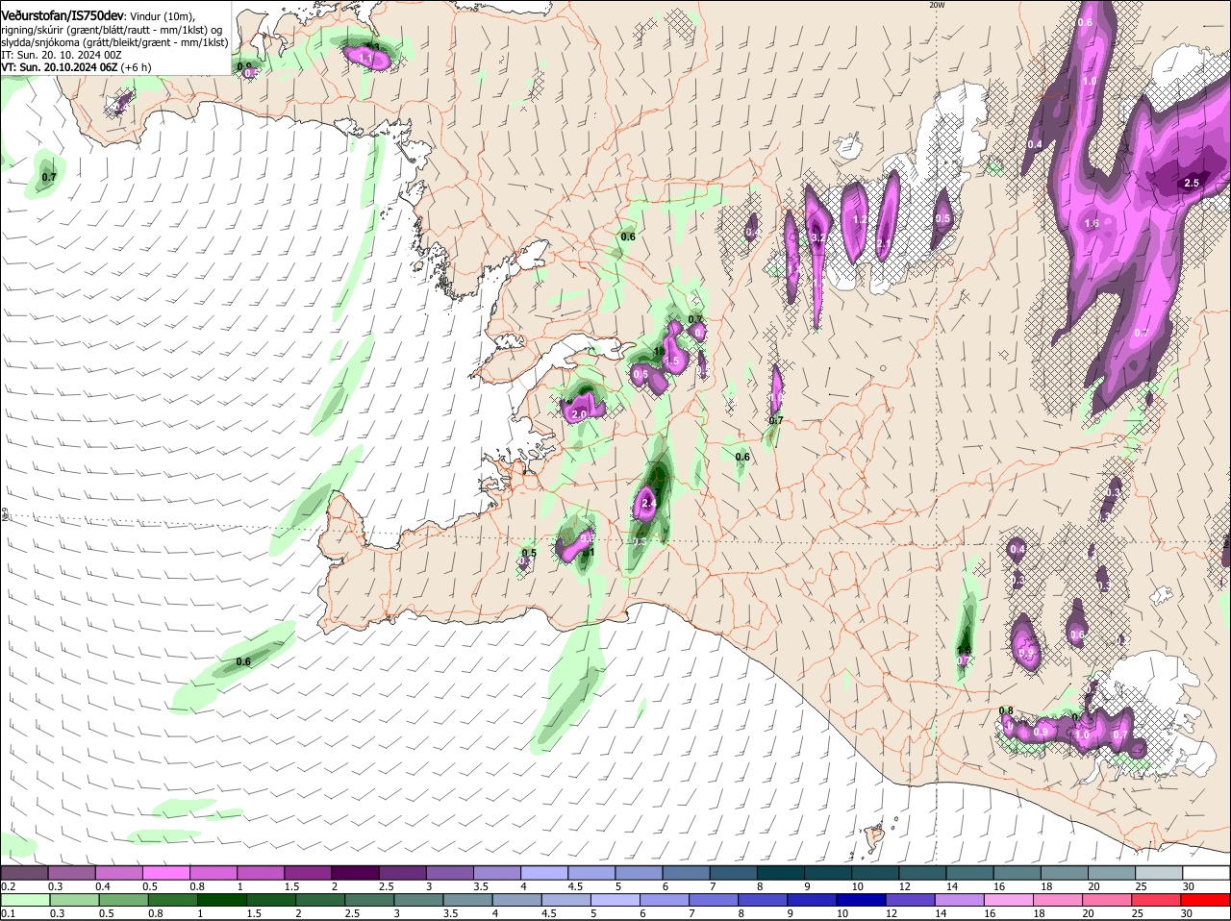Click the upper legend swatch labelled 0.8

coord(214,873)
